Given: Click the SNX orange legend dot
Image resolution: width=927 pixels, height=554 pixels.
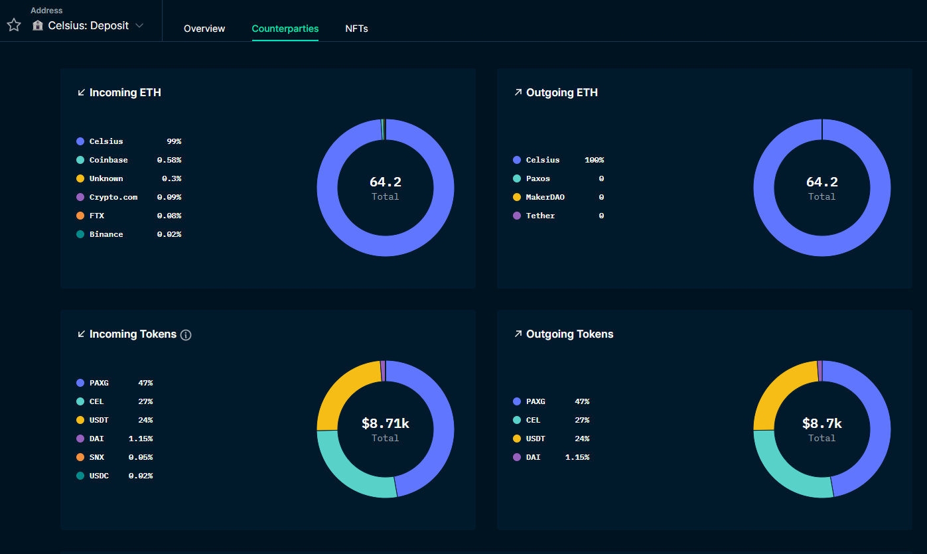Looking at the screenshot, I should pyautogui.click(x=80, y=457).
